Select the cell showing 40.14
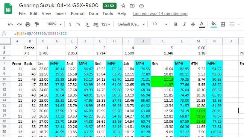The image size is (244, 137). [57, 69]
